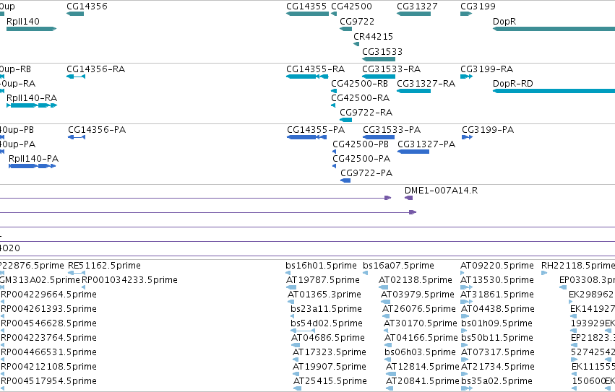
Task: Click the CG14355 gene bar
Action: tap(308, 14)
